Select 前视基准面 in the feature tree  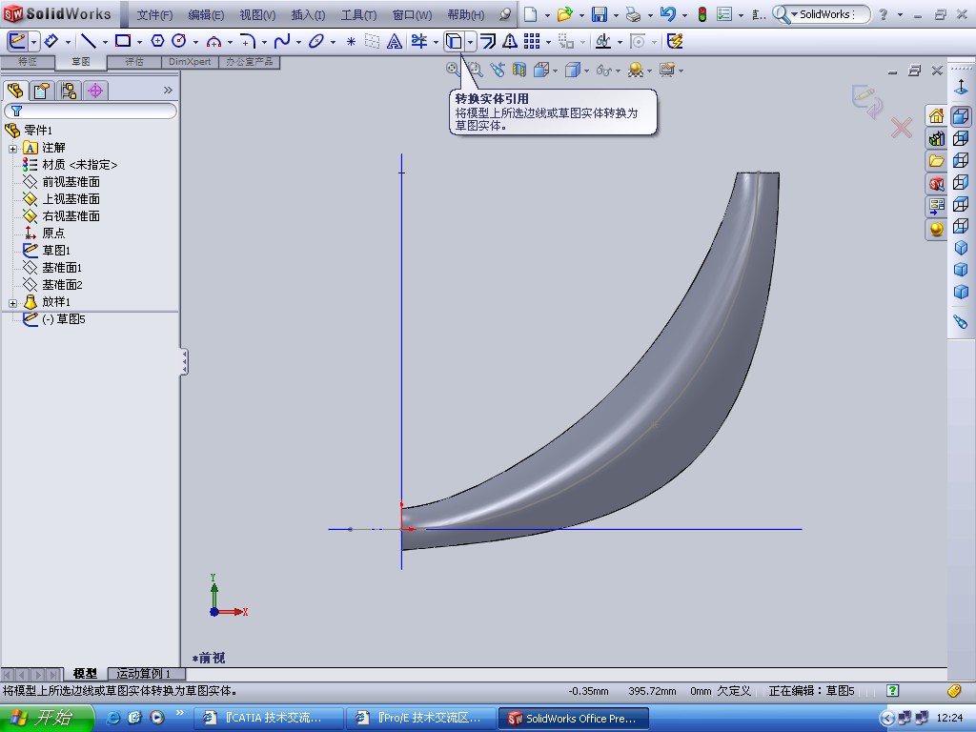coord(71,182)
